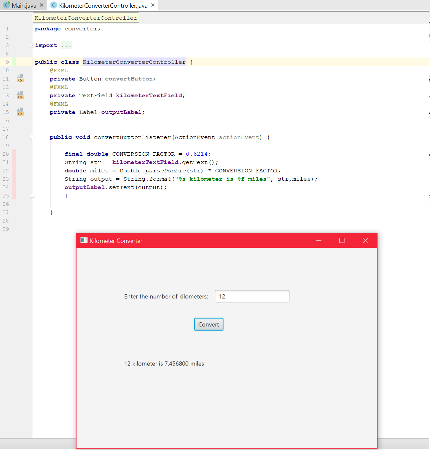Click line number 9 in the gutter
This screenshot has width=430, height=450.
point(7,62)
